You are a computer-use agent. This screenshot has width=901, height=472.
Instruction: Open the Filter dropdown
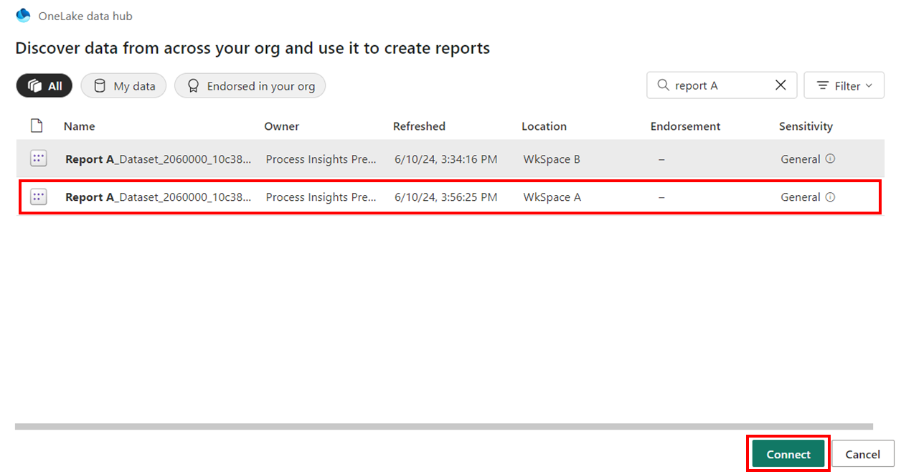[x=844, y=85]
